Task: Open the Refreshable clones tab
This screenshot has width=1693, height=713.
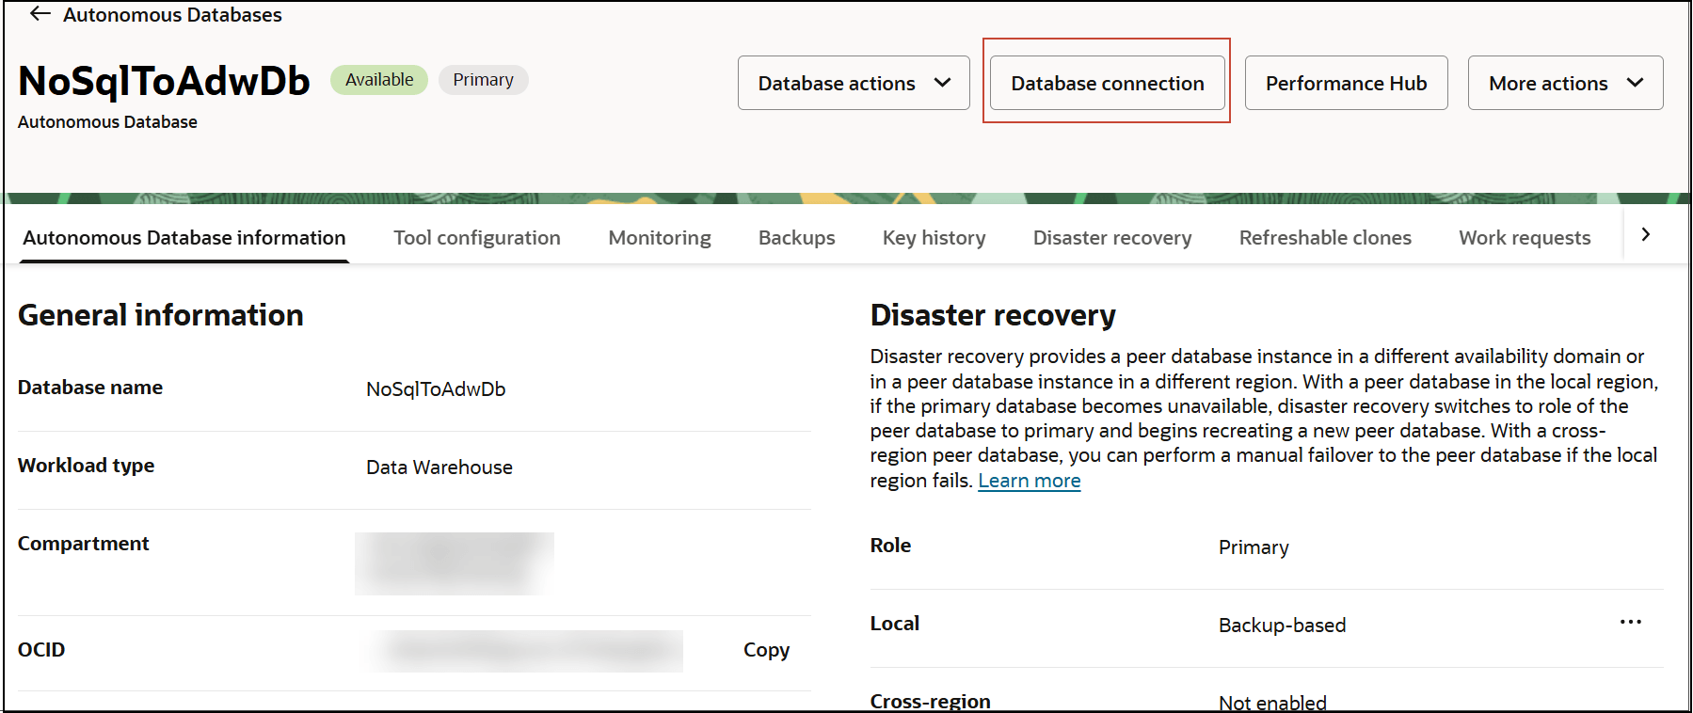Action: click(1325, 238)
